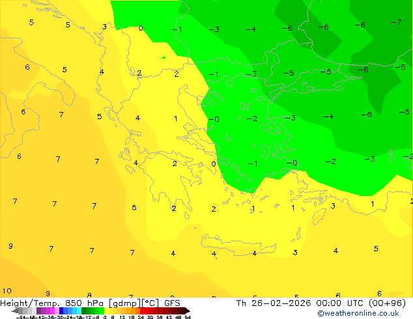The height and width of the screenshot is (319, 413).
Task: Click the 12 label under the legend scale
Action: pyautogui.click(x=122, y=317)
